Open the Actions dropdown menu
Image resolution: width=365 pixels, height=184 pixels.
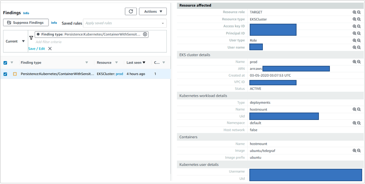pyautogui.click(x=153, y=12)
